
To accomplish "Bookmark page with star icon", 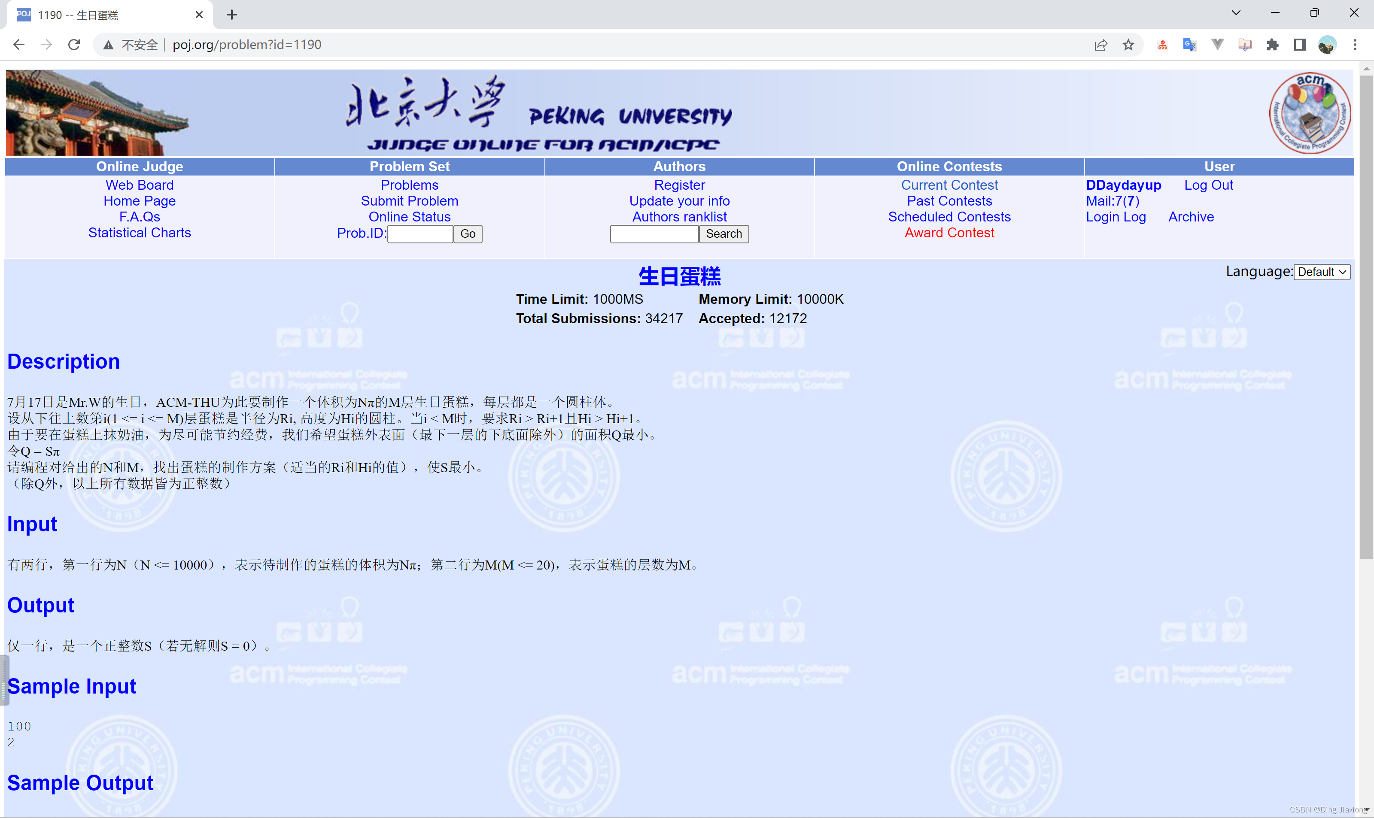I will [x=1128, y=45].
